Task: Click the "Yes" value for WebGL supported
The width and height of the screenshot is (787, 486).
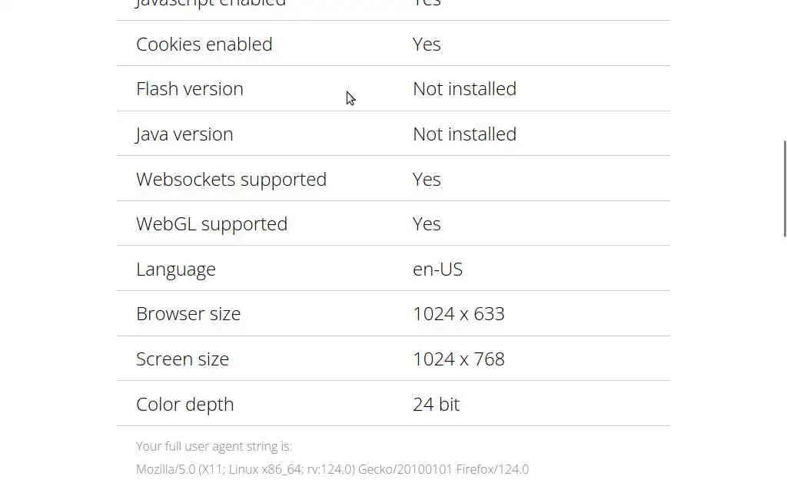Action: click(x=427, y=224)
